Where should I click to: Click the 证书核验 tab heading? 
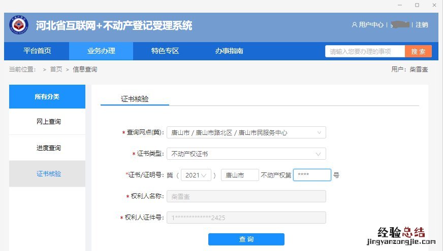point(135,99)
